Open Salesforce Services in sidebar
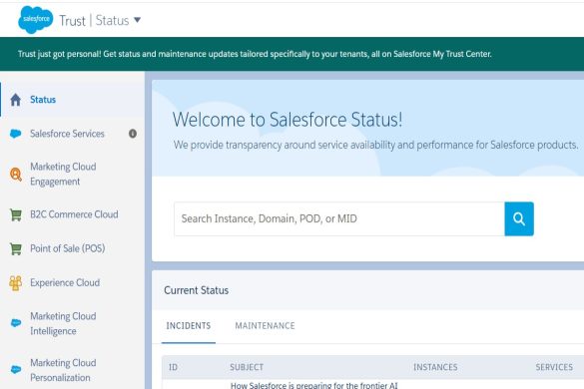Screen dimensions: 584x389 click(67, 134)
